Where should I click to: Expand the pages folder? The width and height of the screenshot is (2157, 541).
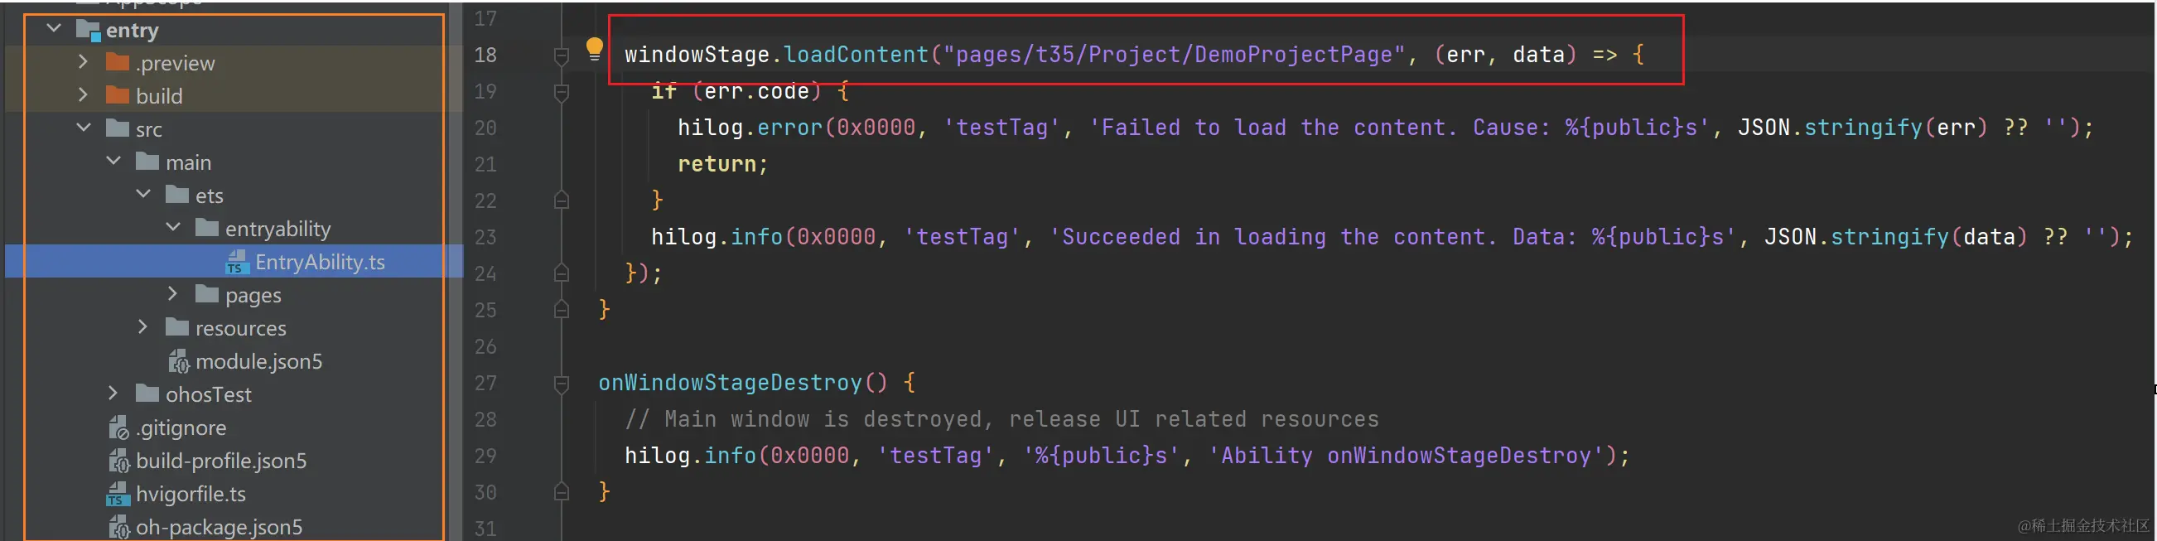(x=172, y=294)
